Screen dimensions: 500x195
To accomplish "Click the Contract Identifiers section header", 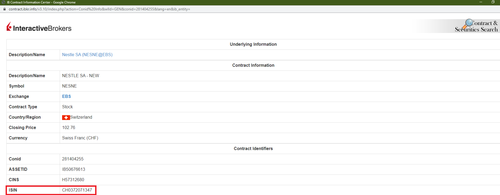I will (253, 148).
